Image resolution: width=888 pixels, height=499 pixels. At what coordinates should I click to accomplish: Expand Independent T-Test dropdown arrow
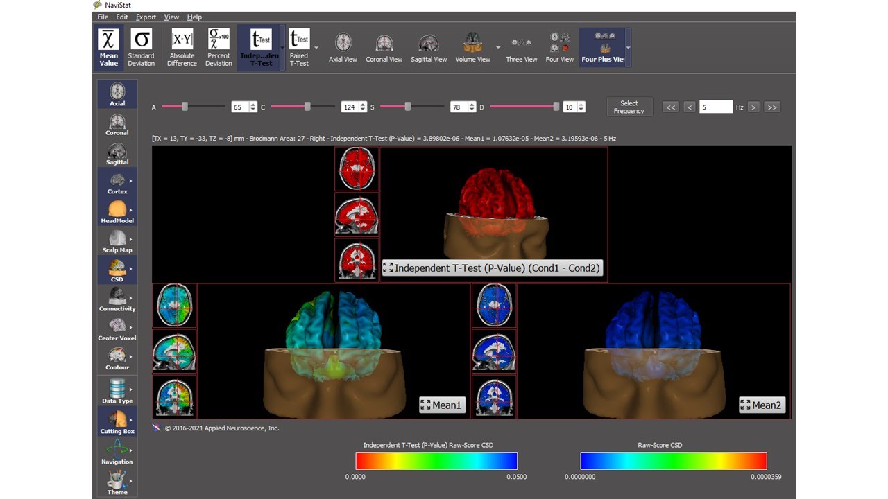click(283, 48)
